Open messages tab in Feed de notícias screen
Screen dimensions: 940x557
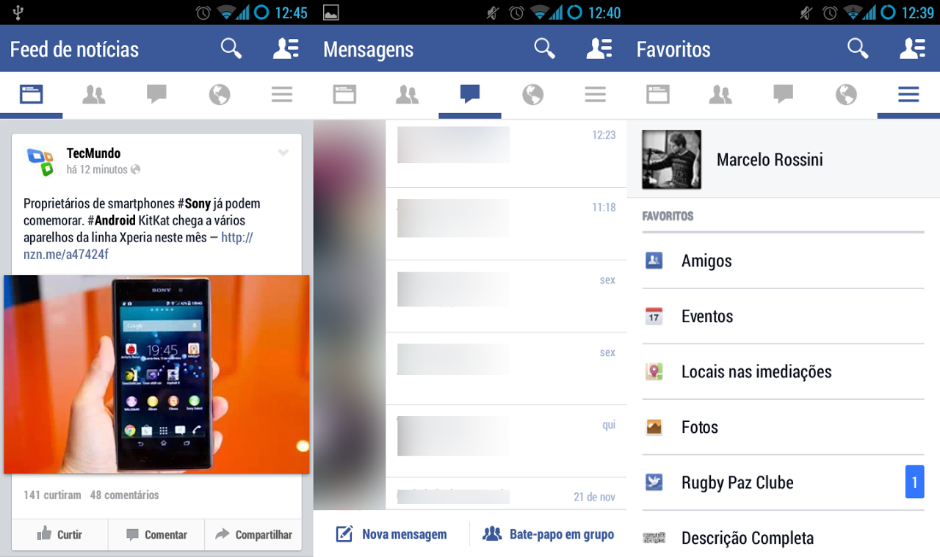pos(156,94)
